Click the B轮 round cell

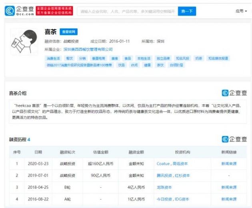point(68,188)
